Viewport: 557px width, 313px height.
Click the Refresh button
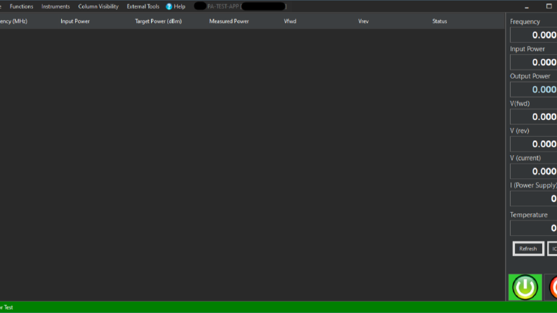pyautogui.click(x=528, y=248)
